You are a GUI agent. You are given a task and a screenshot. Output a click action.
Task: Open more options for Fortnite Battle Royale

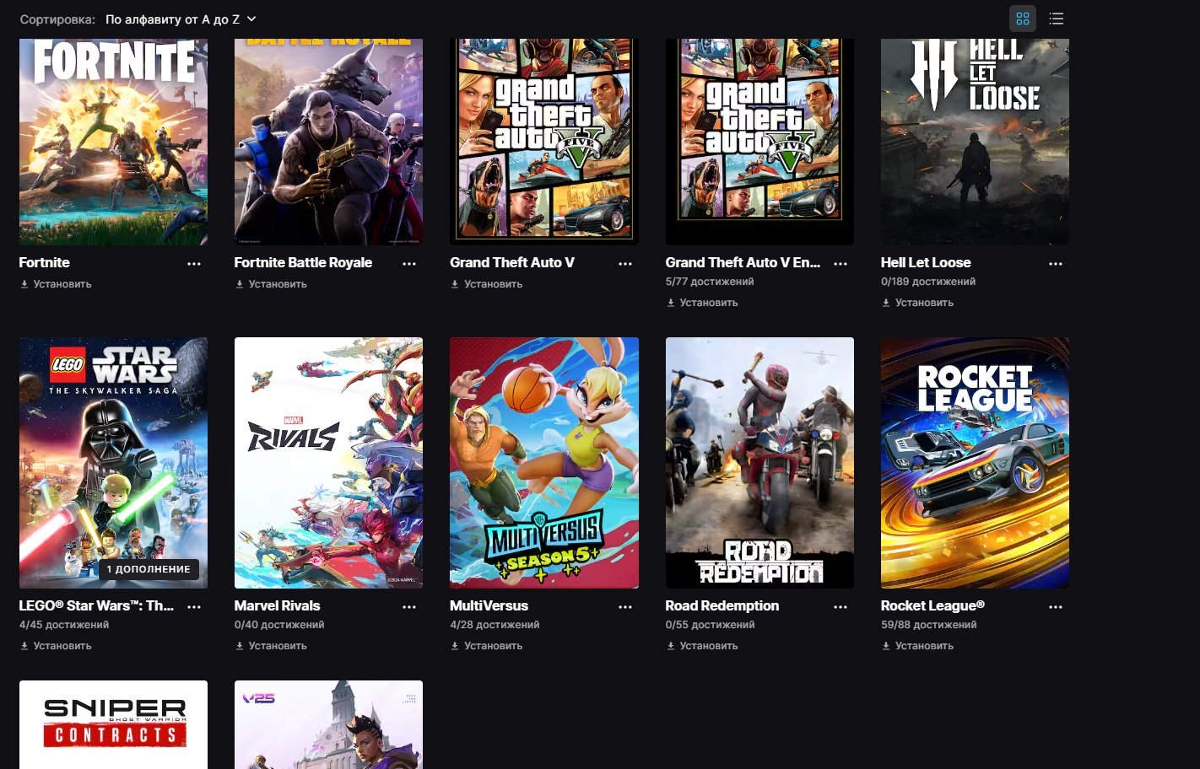(409, 264)
